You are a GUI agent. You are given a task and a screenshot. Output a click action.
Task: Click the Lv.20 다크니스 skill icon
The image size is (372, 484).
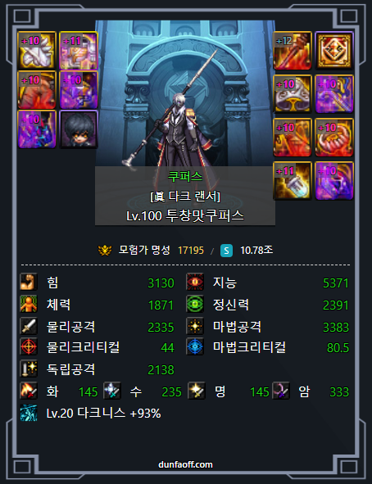pos(29,413)
